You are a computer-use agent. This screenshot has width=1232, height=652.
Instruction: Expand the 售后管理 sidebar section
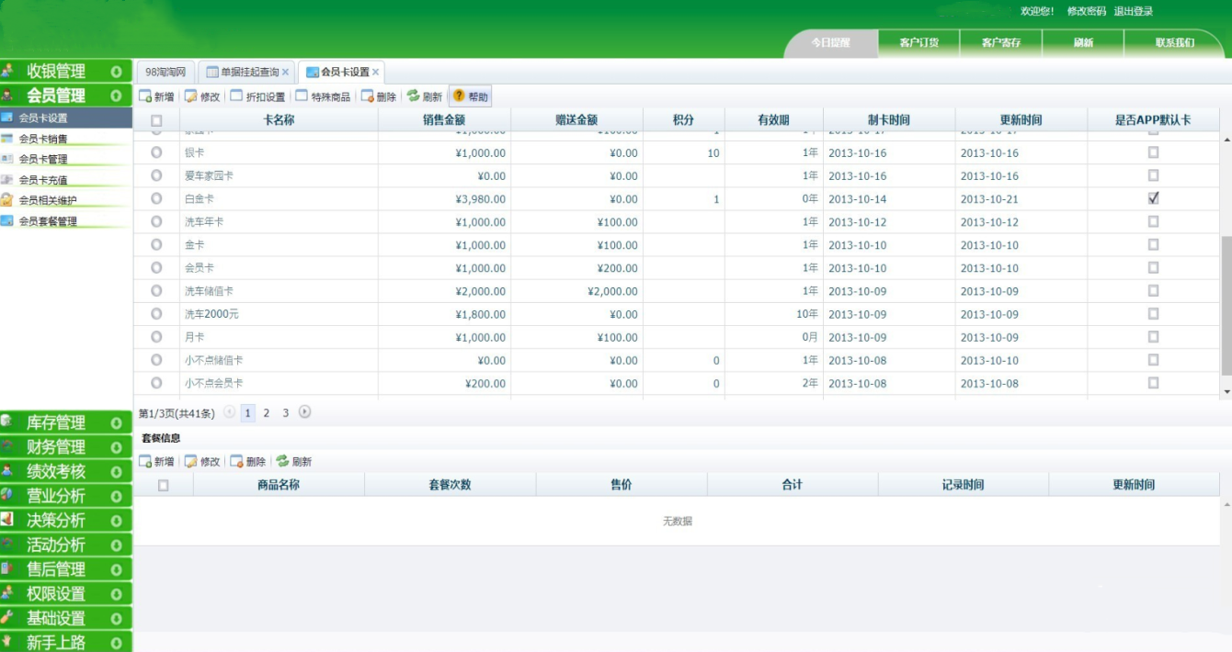coord(66,569)
